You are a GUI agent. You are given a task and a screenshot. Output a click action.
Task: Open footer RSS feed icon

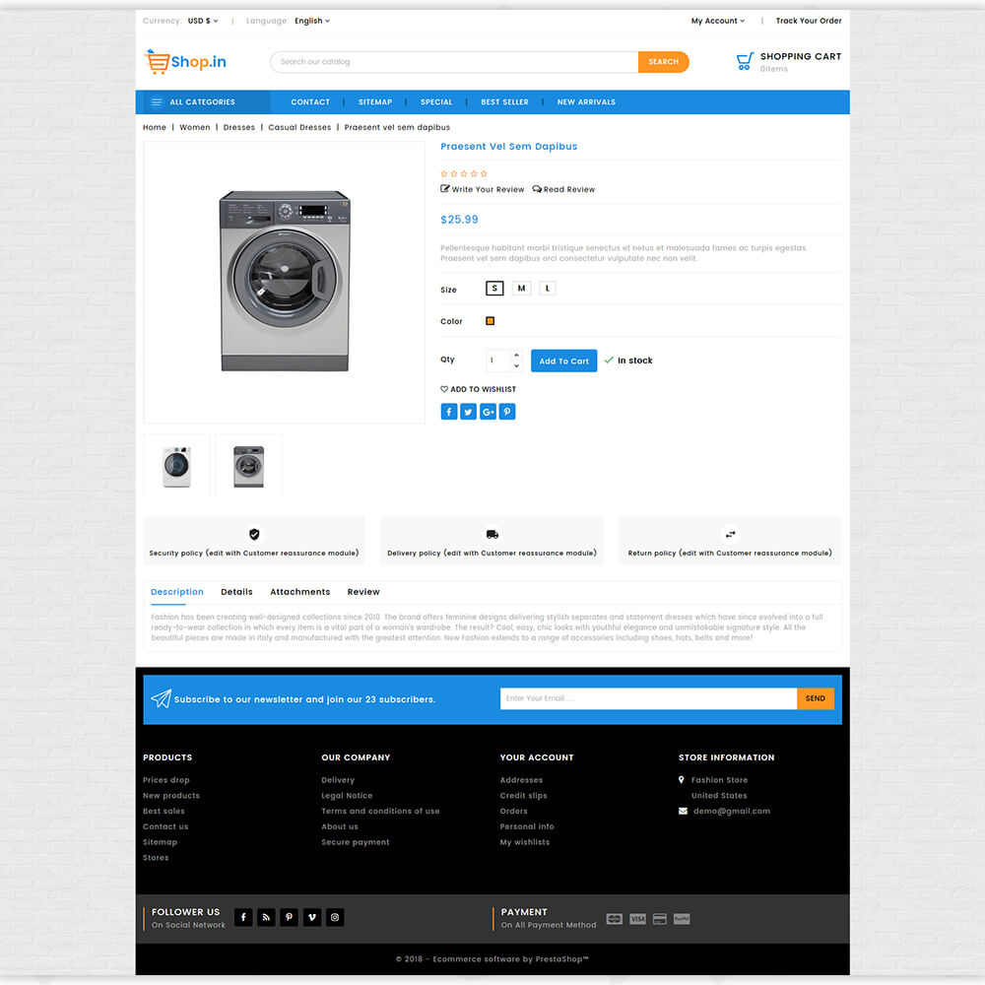266,917
